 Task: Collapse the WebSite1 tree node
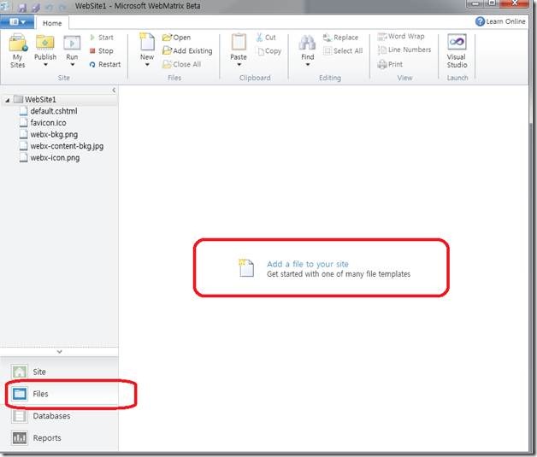(x=7, y=100)
